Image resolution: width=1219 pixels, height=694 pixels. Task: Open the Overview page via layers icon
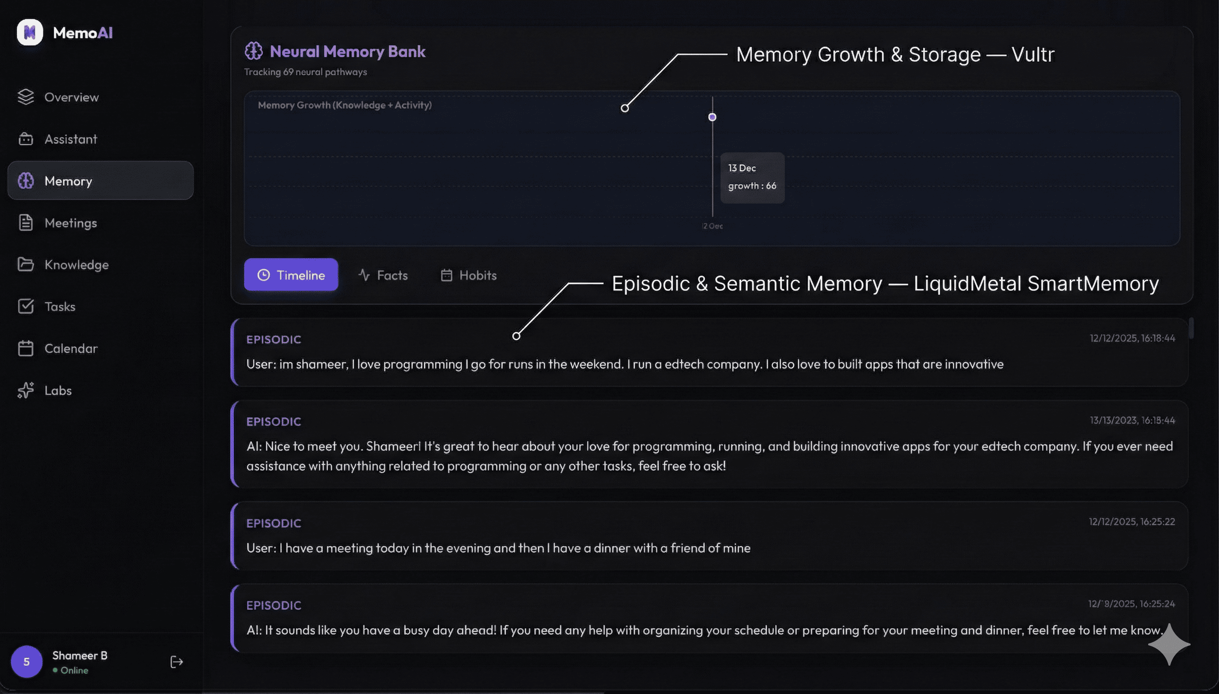tap(26, 97)
